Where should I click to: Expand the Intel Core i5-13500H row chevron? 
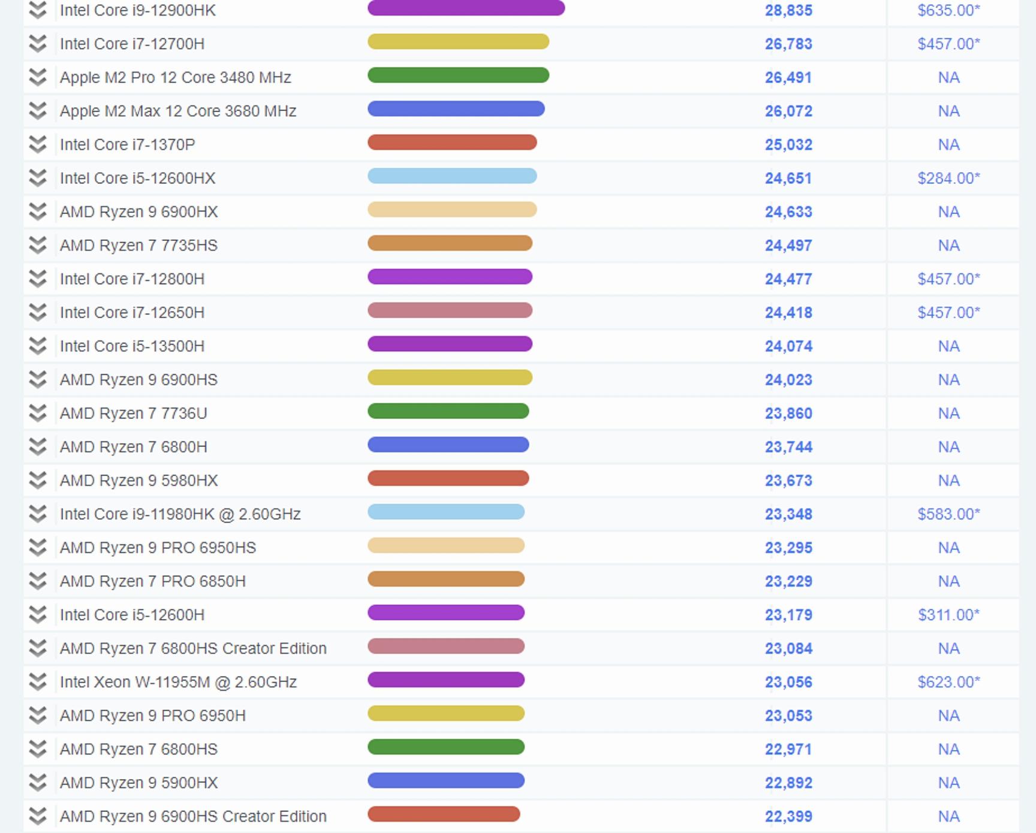(x=38, y=346)
